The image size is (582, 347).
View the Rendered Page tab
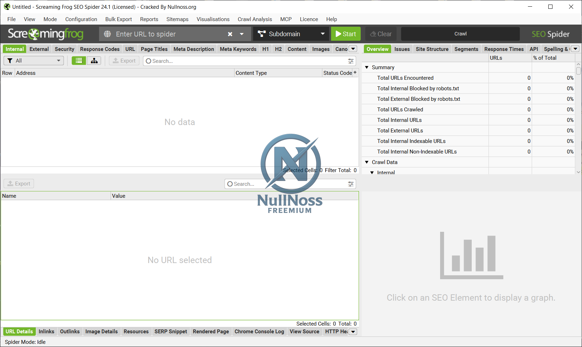211,332
